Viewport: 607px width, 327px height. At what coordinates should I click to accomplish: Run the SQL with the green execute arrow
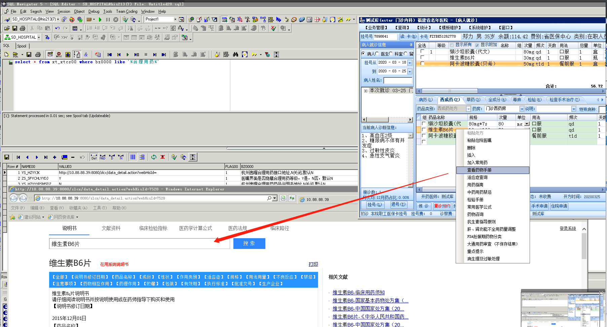[x=128, y=54]
